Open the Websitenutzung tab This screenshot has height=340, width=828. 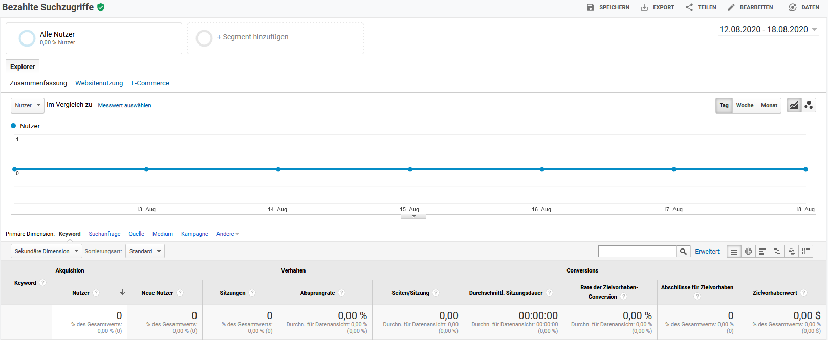pos(99,83)
